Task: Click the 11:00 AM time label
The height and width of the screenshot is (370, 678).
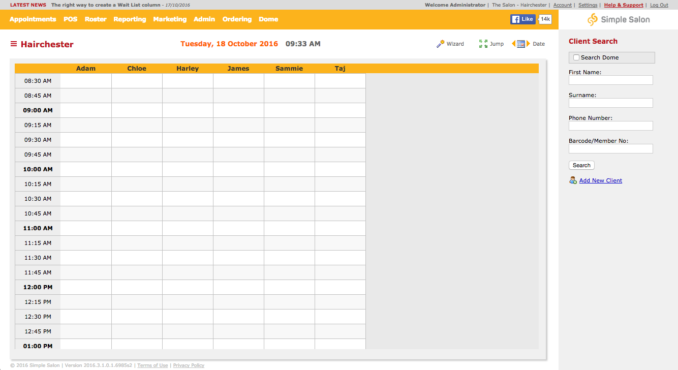Action: [38, 228]
